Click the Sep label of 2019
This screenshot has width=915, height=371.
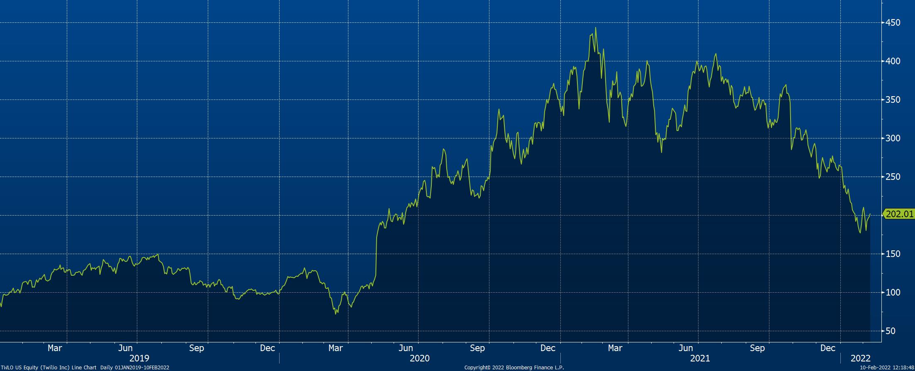tap(197, 348)
